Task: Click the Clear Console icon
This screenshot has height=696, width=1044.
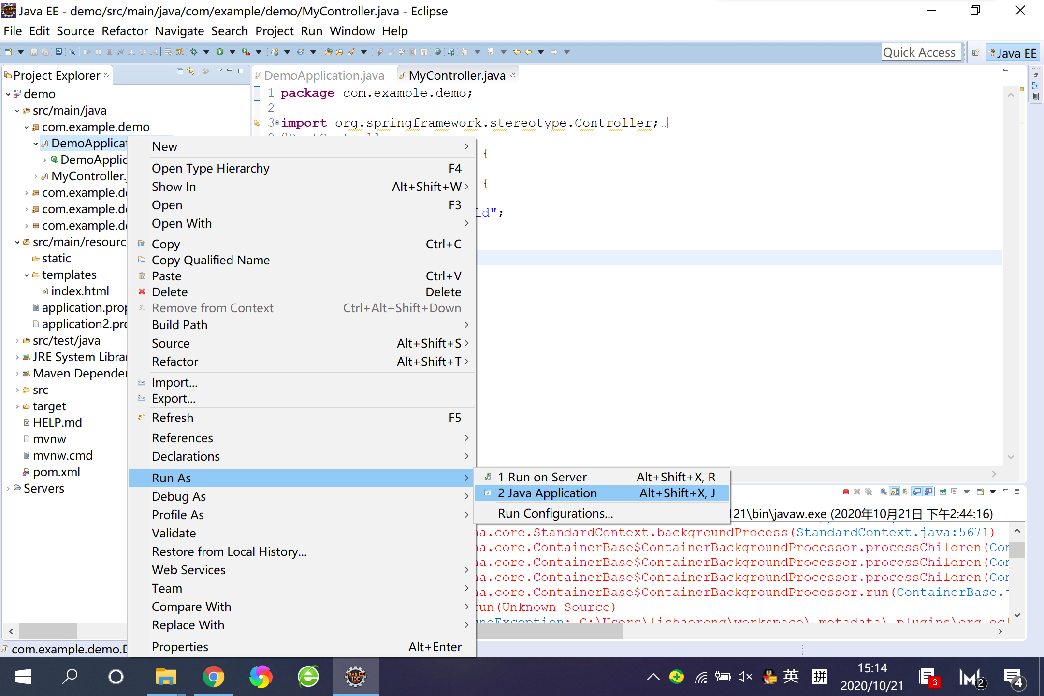Action: click(x=883, y=492)
